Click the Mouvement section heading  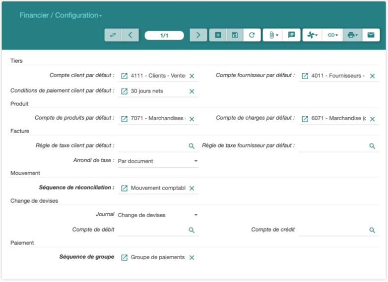(25, 173)
